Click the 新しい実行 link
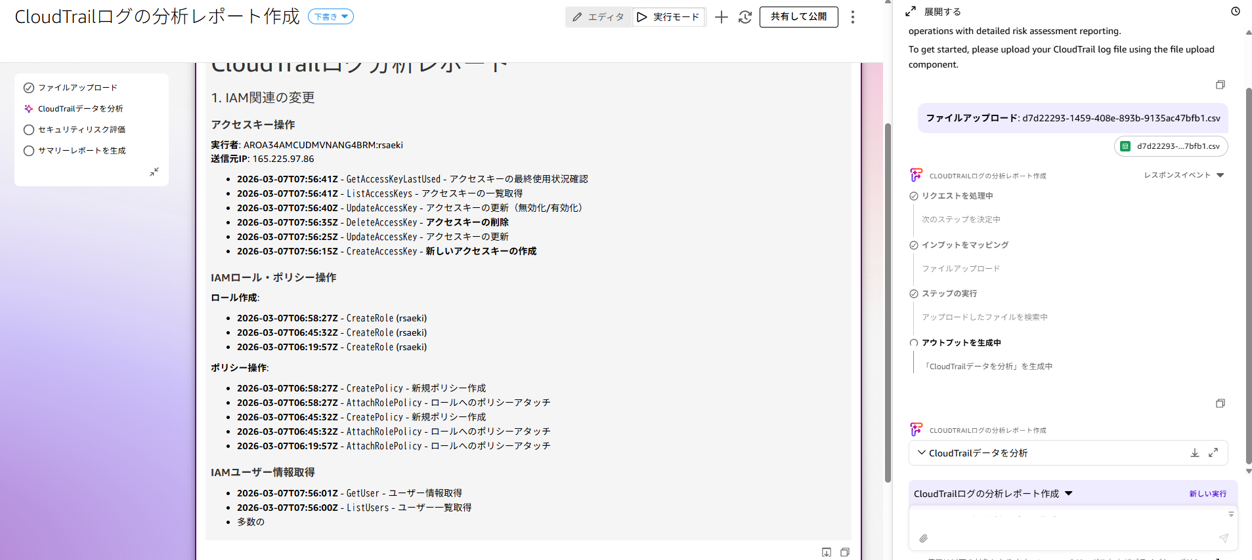Image resolution: width=1252 pixels, height=560 pixels. tap(1207, 494)
